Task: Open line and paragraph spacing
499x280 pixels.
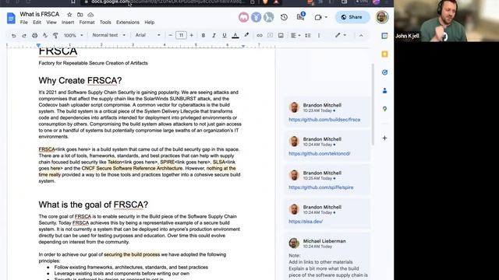Action: tap(308, 35)
